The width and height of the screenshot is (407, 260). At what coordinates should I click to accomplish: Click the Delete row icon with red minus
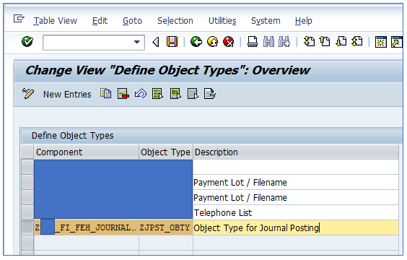123,93
